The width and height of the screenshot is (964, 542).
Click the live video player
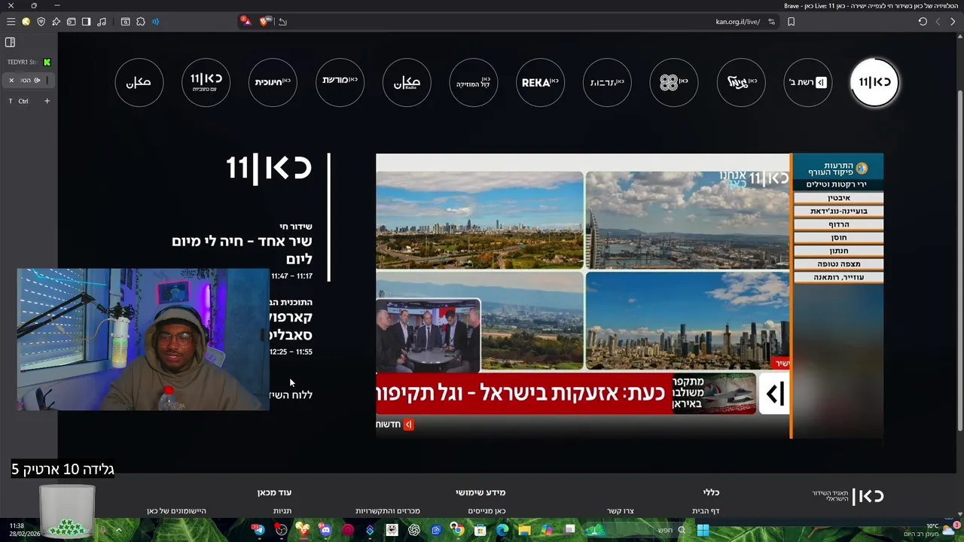tap(630, 296)
